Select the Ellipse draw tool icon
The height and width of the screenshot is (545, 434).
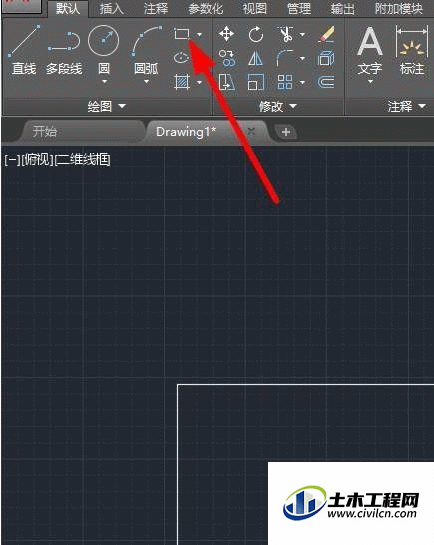click(x=181, y=57)
